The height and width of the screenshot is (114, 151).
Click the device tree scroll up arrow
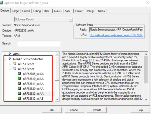[57, 54]
